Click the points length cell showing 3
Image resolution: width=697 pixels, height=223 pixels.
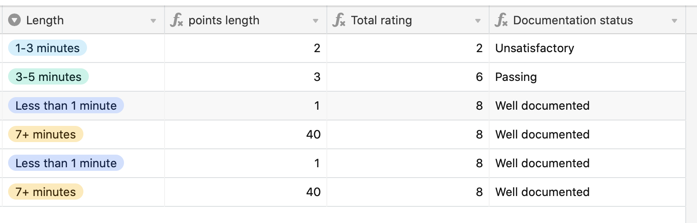[x=246, y=77]
